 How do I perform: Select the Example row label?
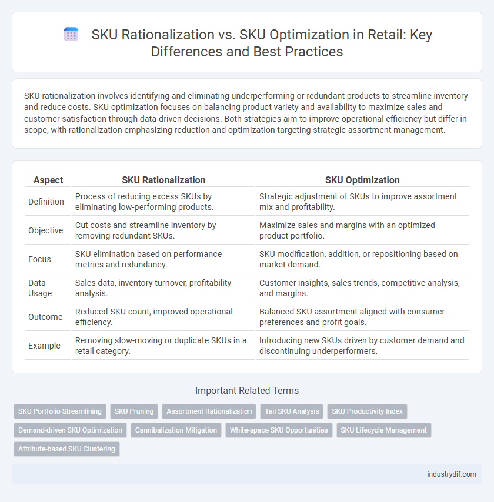tap(44, 346)
